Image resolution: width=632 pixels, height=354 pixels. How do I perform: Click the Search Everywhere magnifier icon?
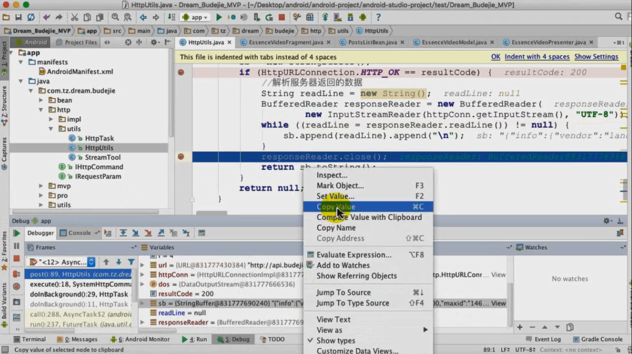point(618,17)
